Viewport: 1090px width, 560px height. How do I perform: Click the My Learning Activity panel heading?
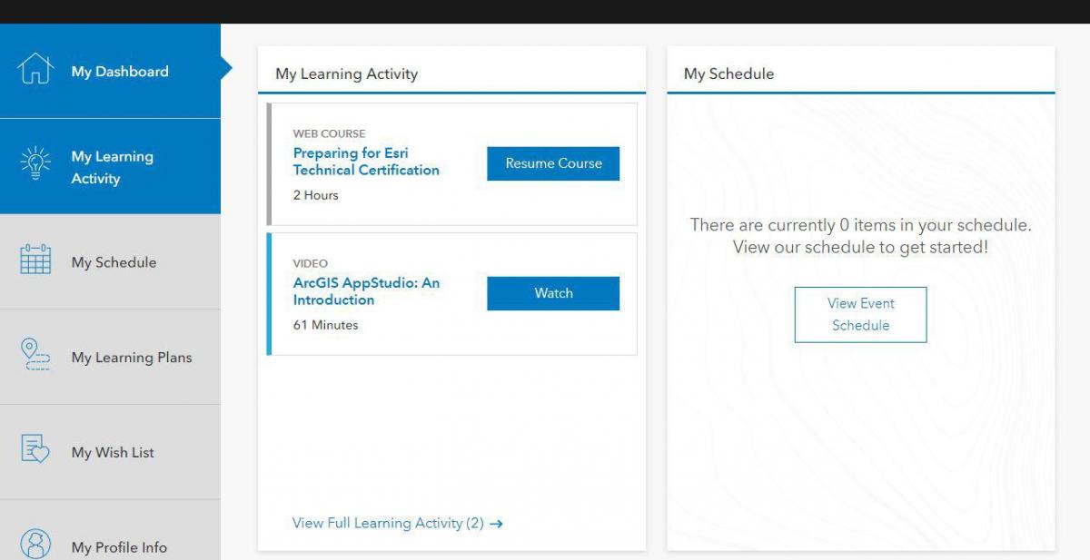coord(347,74)
